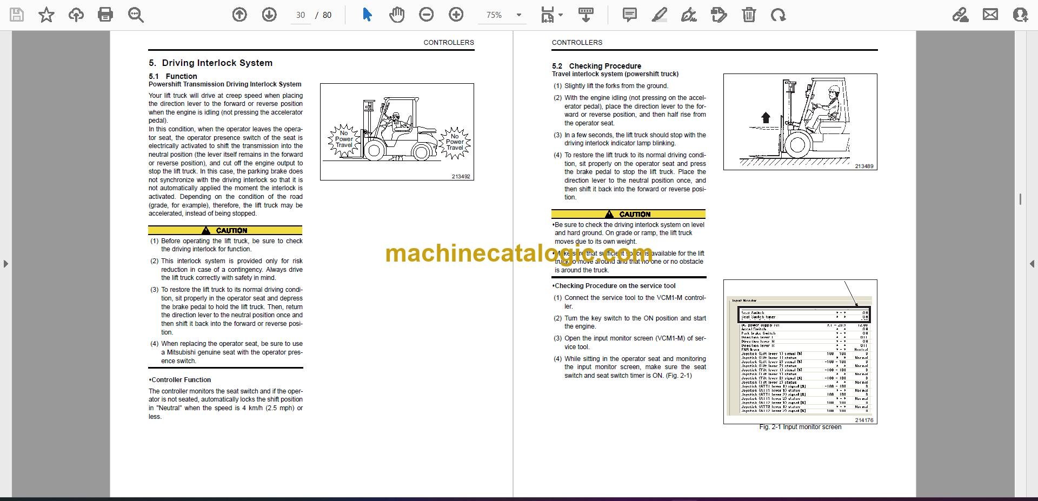Select the highlighter pen tool
The height and width of the screenshot is (501, 1038).
coord(659,15)
